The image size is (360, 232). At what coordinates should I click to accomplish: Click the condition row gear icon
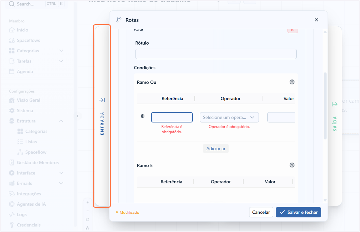coord(143,116)
